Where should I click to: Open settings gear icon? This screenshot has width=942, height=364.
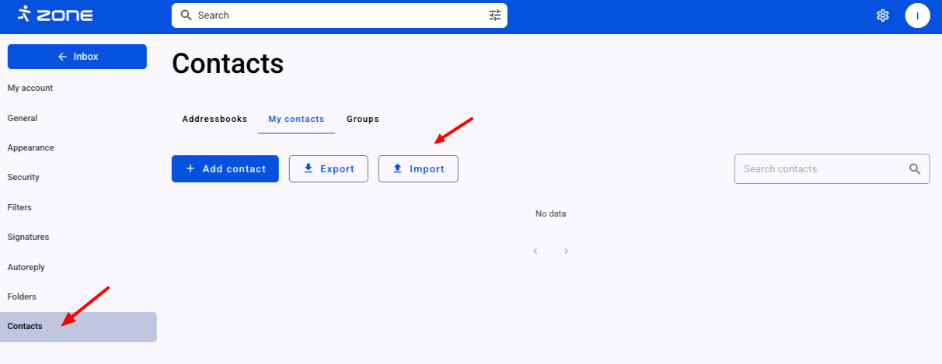point(882,16)
